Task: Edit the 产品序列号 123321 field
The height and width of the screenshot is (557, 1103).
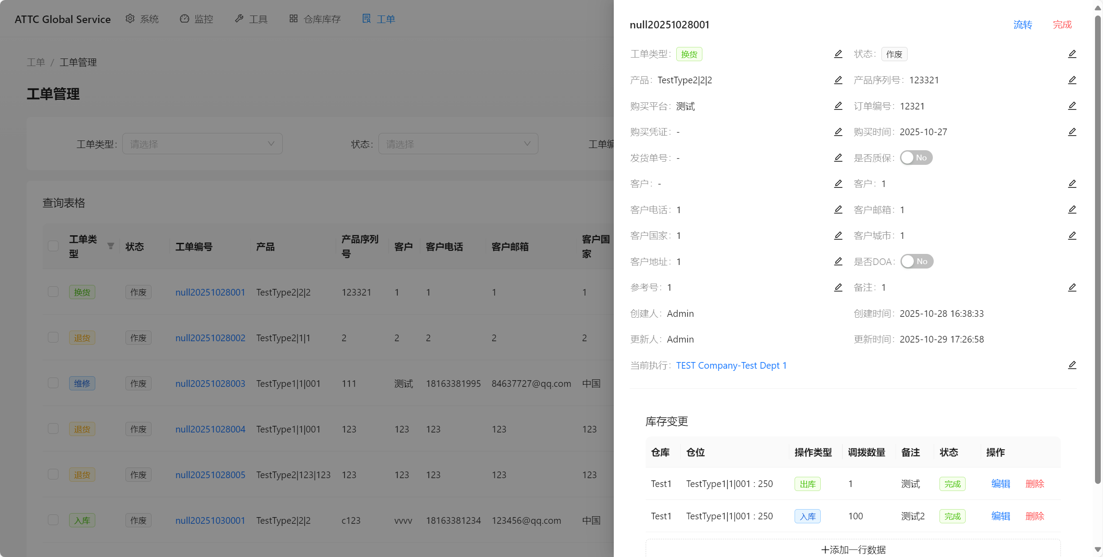Action: 1072,80
